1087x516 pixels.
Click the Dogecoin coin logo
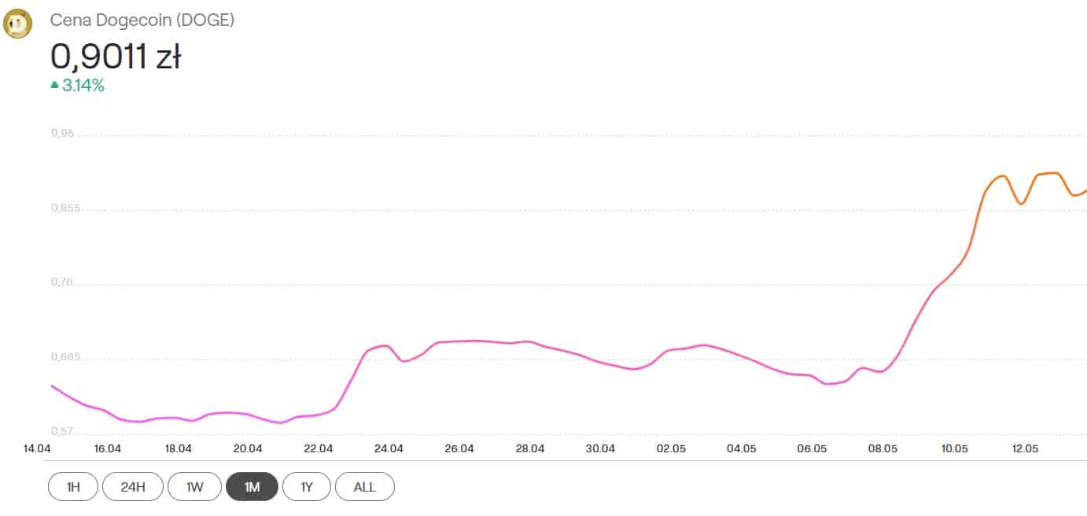[x=17, y=24]
